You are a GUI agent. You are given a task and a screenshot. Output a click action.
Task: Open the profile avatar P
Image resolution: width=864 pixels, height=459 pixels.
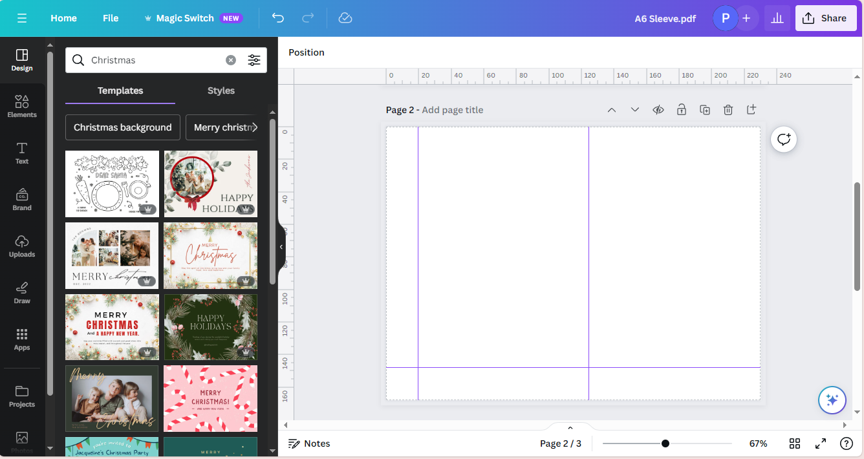[x=725, y=18]
